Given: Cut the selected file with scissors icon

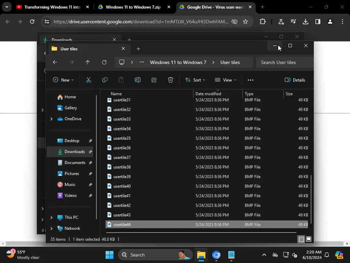Looking at the screenshot, I should pyautogui.click(x=89, y=80).
